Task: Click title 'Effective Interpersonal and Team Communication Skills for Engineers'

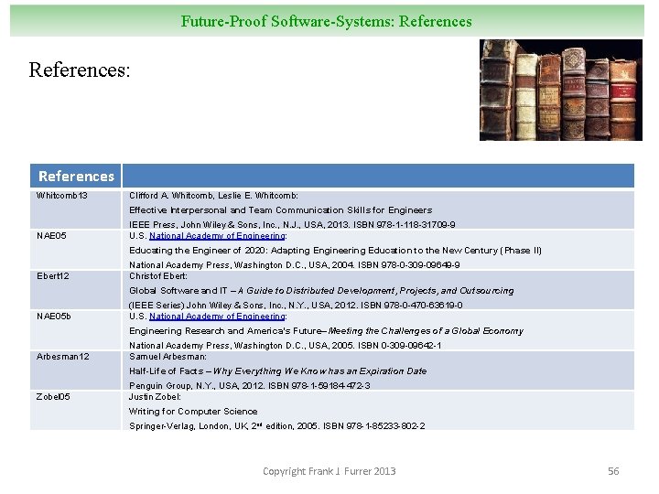Action: pyautogui.click(x=280, y=210)
